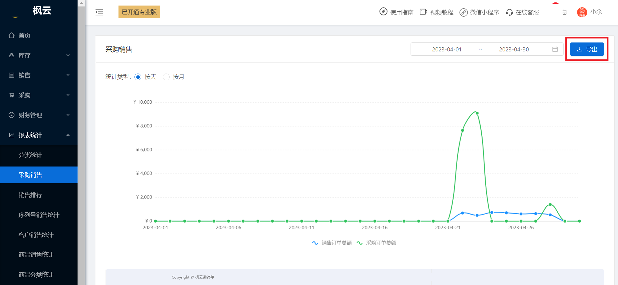Viewport: 618px width, 285px height.
Task: Click the 财务管理 yen icon
Action: tap(11, 115)
